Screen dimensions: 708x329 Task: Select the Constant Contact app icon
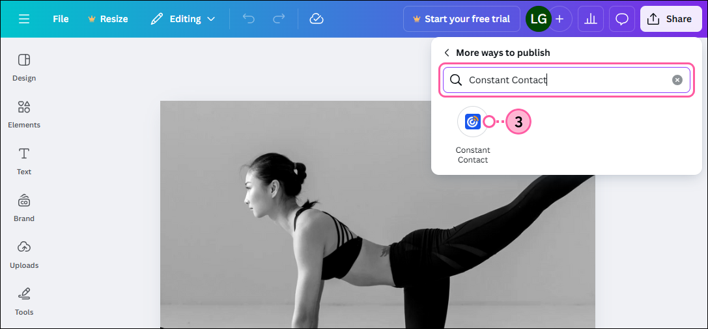tap(473, 122)
